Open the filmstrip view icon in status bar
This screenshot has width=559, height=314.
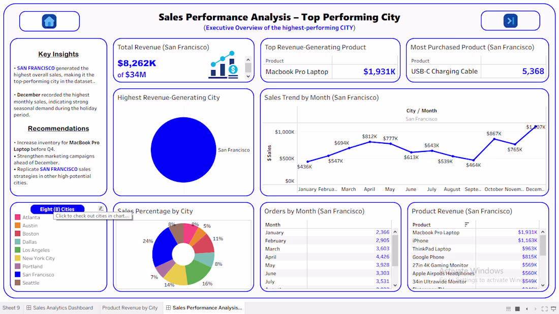[x=508, y=308]
